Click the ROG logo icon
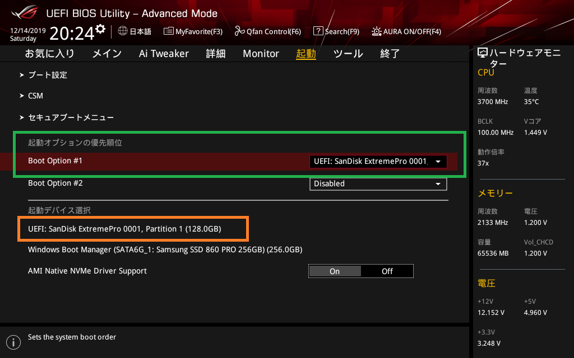 [25, 12]
